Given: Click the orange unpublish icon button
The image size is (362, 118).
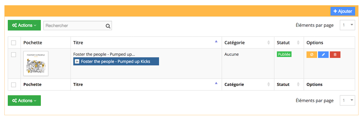Looking at the screenshot, I should [312, 55].
